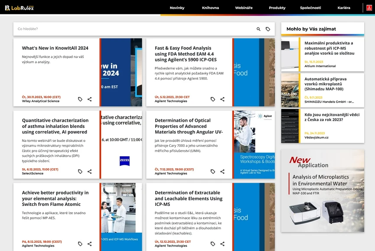The image size is (375, 251).
Task: Open 'Achieve better productivity' webinar title
Action: (x=55, y=199)
